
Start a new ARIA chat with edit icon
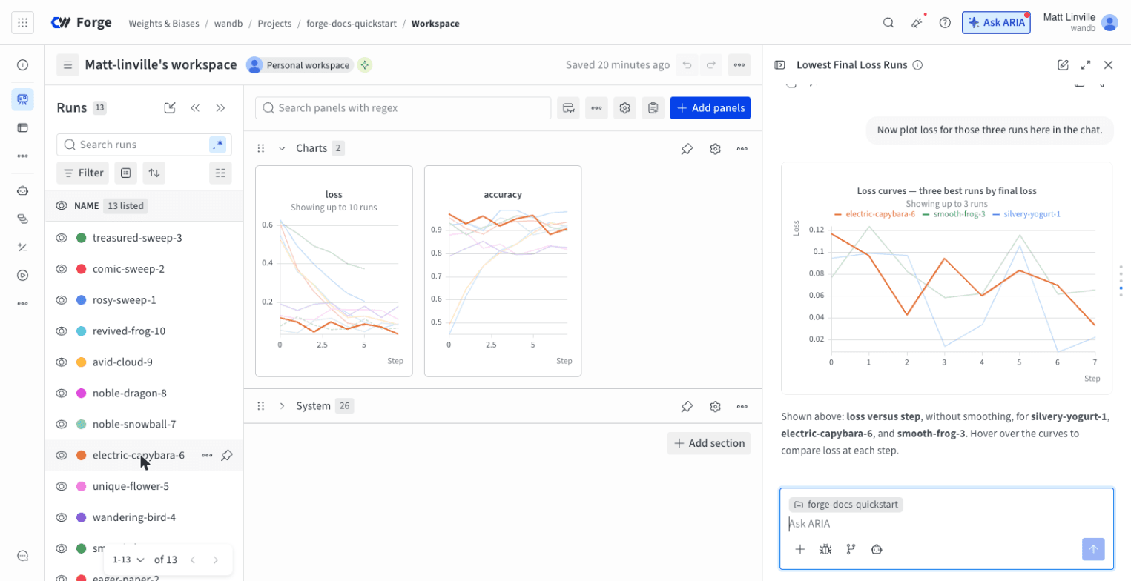click(x=1063, y=65)
